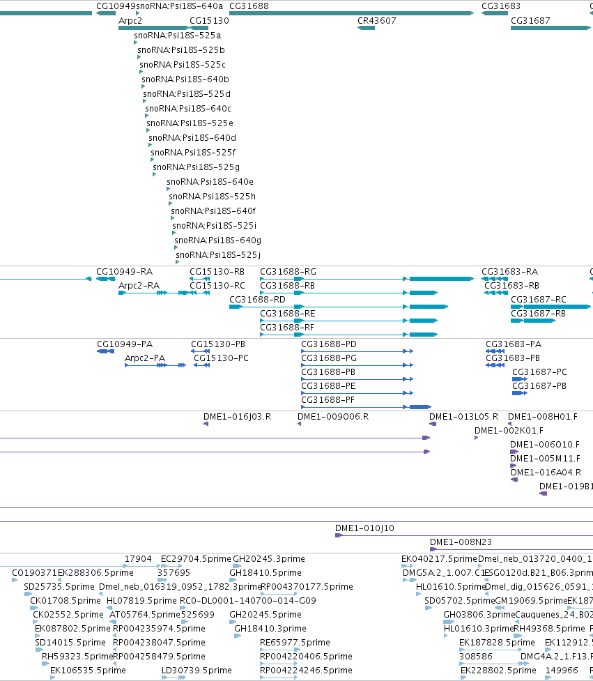Select the HL01610.5prime EST label
This screenshot has width=593, height=681.
(450, 586)
